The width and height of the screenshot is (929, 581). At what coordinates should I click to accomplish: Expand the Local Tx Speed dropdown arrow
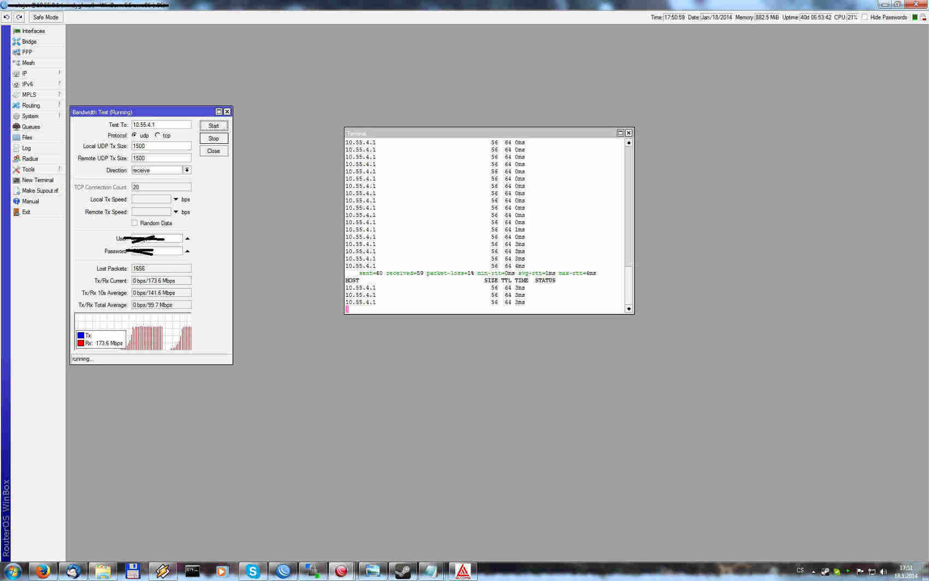tap(176, 199)
